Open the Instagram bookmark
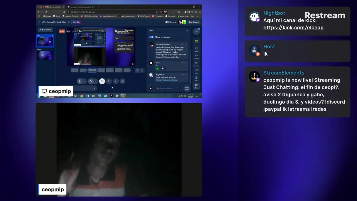This screenshot has height=201, width=357. 158,16
